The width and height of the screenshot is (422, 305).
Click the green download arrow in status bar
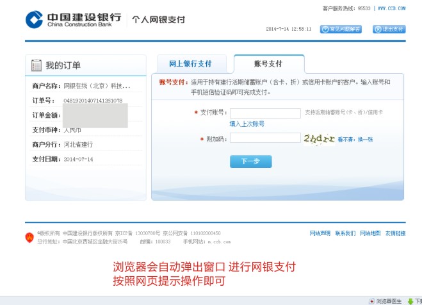(x=410, y=301)
